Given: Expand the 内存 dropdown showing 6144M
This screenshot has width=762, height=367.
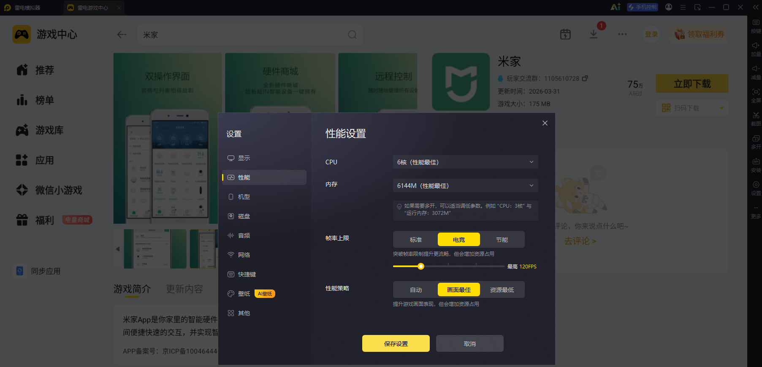Looking at the screenshot, I should [466, 185].
